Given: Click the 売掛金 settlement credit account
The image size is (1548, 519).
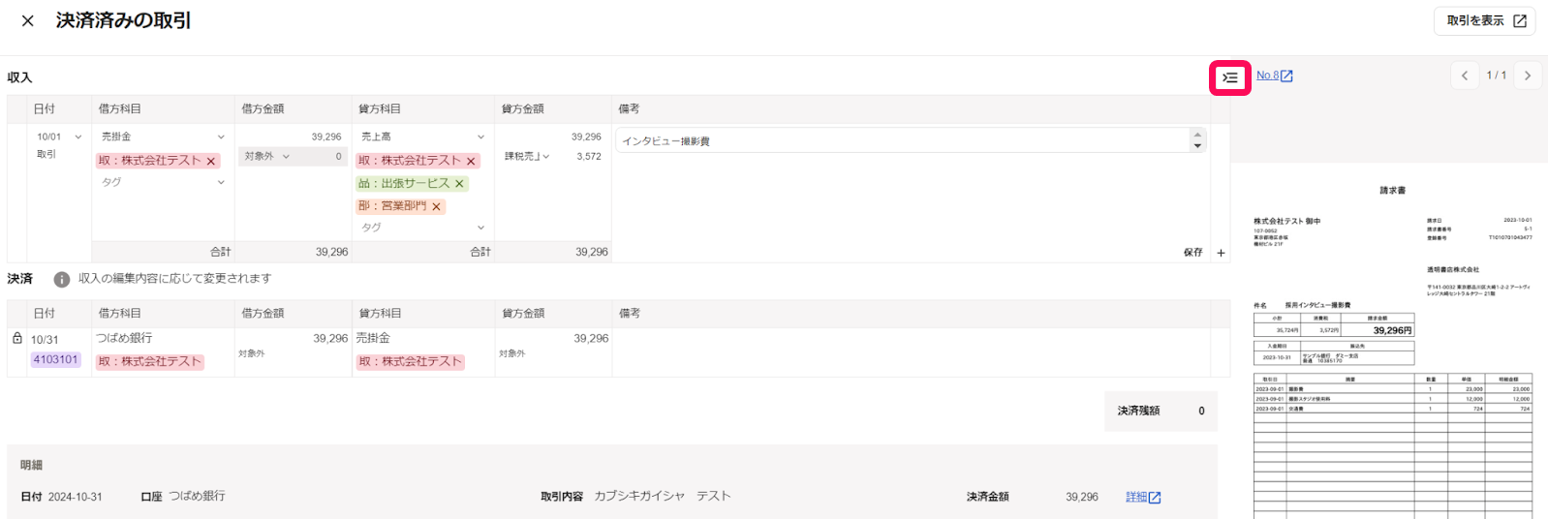Looking at the screenshot, I should pos(373,338).
